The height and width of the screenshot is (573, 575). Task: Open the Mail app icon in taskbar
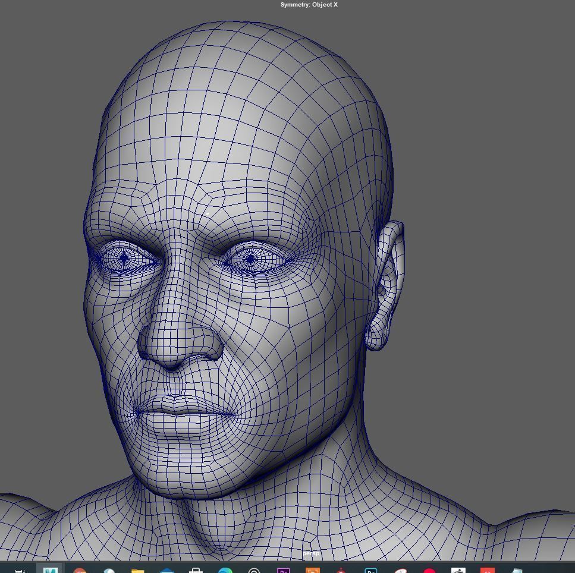(x=167, y=571)
